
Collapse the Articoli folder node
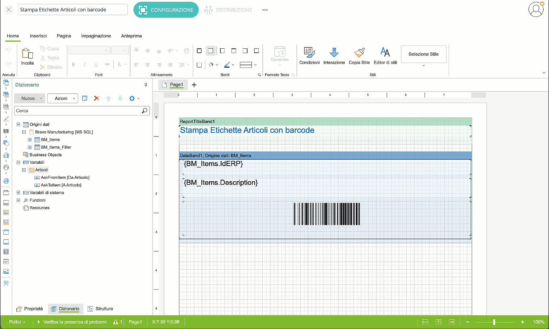point(24,170)
